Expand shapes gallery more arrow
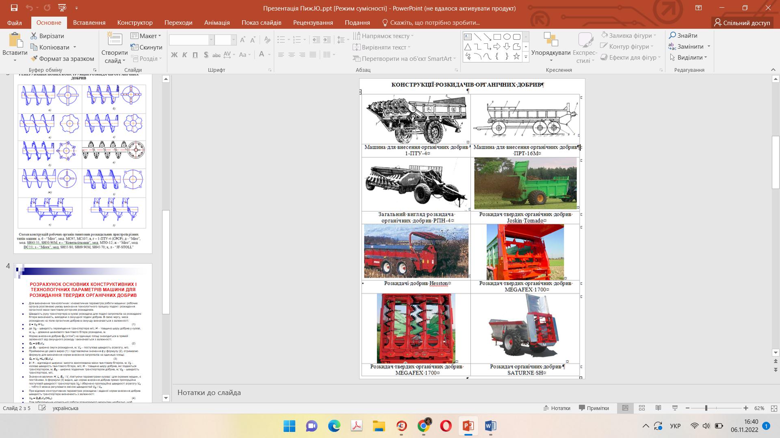 pyautogui.click(x=526, y=57)
